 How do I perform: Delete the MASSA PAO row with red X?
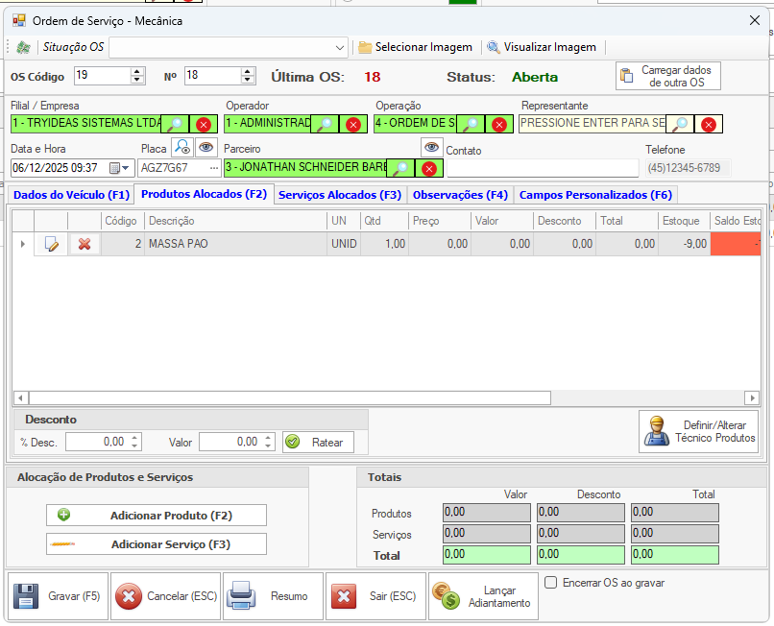coord(85,244)
